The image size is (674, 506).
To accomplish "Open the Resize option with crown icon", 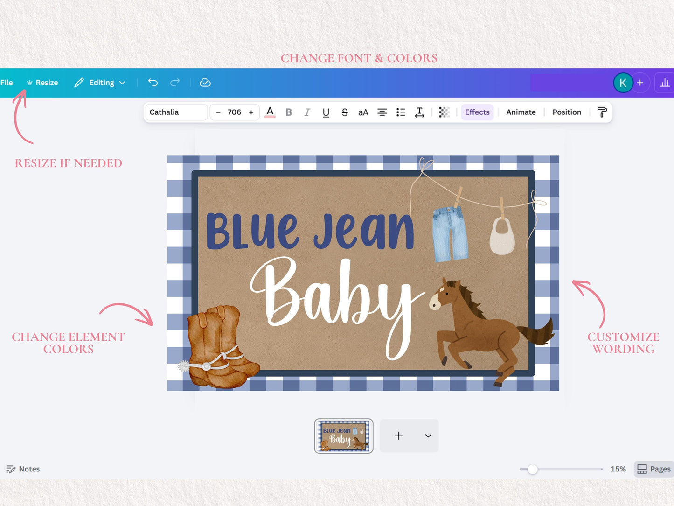I will point(42,83).
